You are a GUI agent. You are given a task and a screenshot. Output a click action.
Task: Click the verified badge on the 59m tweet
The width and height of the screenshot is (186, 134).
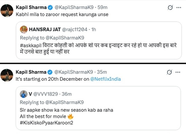tap(50, 7)
